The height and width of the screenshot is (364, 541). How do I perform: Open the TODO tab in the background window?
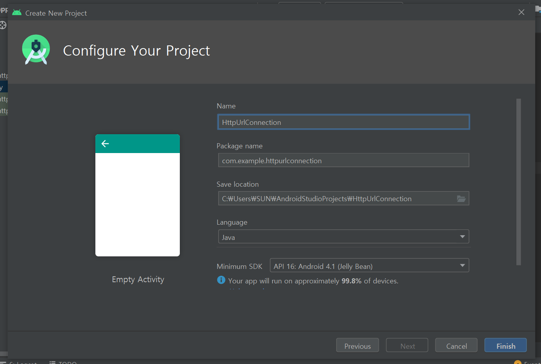point(63,362)
